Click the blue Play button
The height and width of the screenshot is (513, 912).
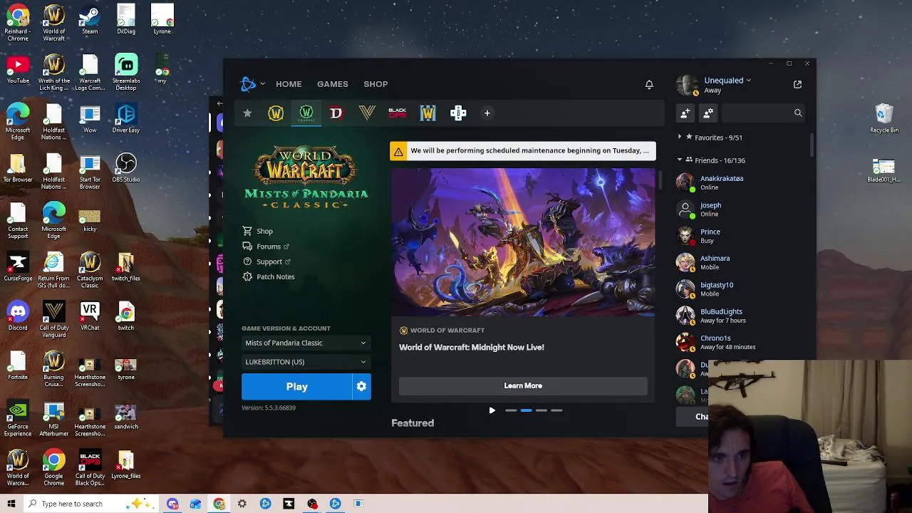[297, 386]
